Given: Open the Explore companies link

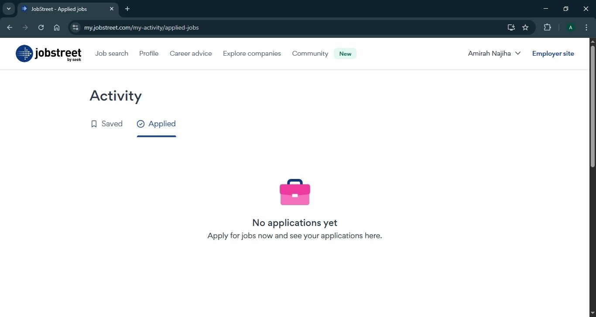Looking at the screenshot, I should click(x=252, y=53).
